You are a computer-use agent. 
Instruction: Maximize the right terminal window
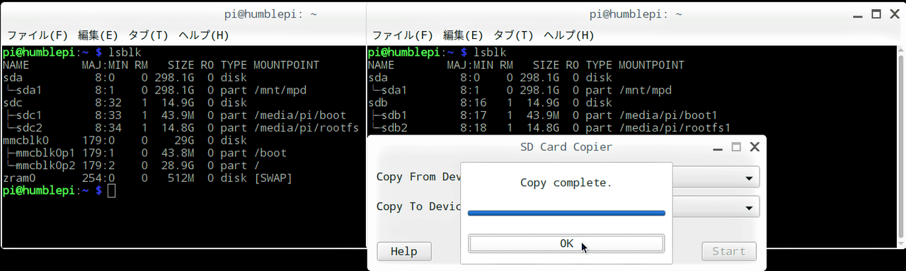876,13
